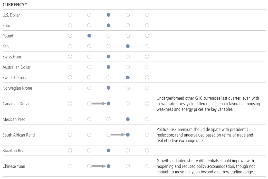This screenshot has height=179, width=268.
Task: Select the first empty circle for Mexican Peso
Action: (x=70, y=119)
